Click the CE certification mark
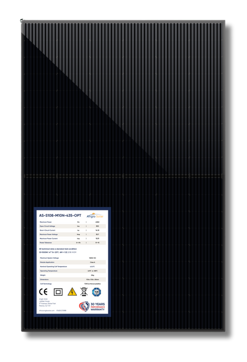The width and height of the screenshot is (247, 362). click(x=43, y=292)
